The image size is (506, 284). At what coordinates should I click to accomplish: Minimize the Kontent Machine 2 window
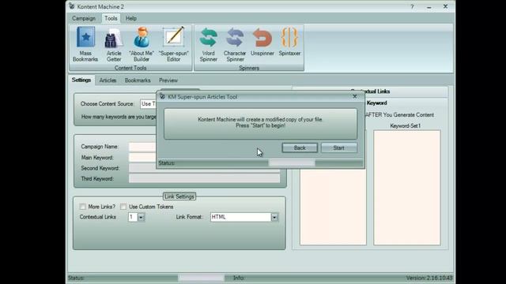pyautogui.click(x=429, y=7)
